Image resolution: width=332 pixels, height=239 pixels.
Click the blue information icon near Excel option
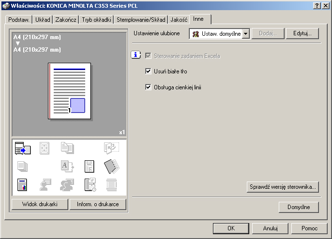[136, 55]
